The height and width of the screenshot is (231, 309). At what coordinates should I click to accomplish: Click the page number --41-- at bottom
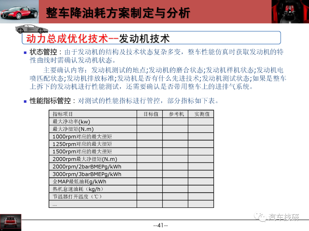click(x=161, y=225)
